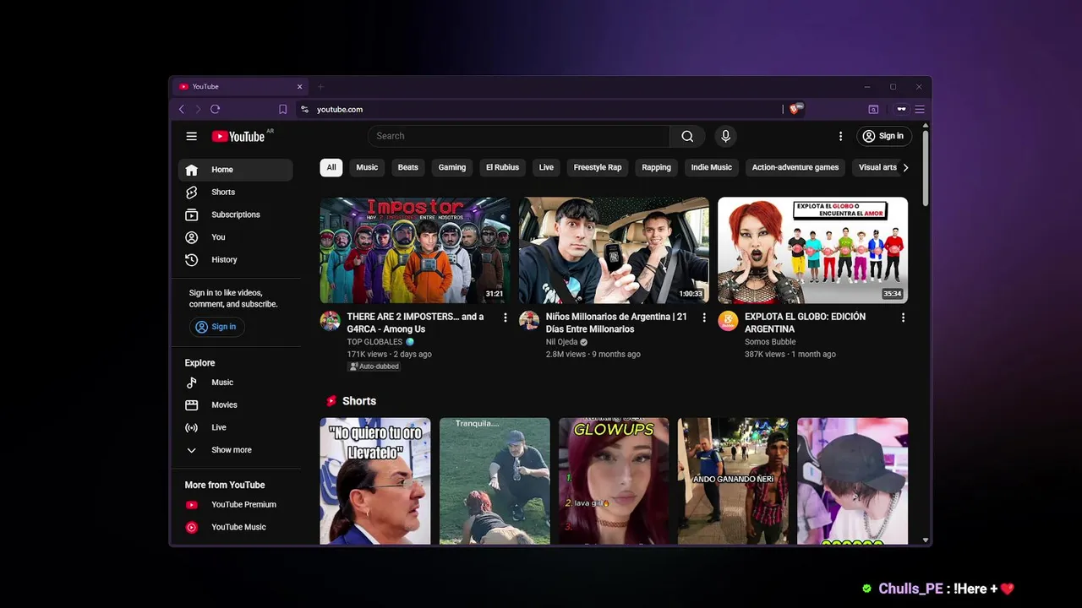Open Subscriptions in the sidebar
This screenshot has width=1082, height=608.
[236, 214]
